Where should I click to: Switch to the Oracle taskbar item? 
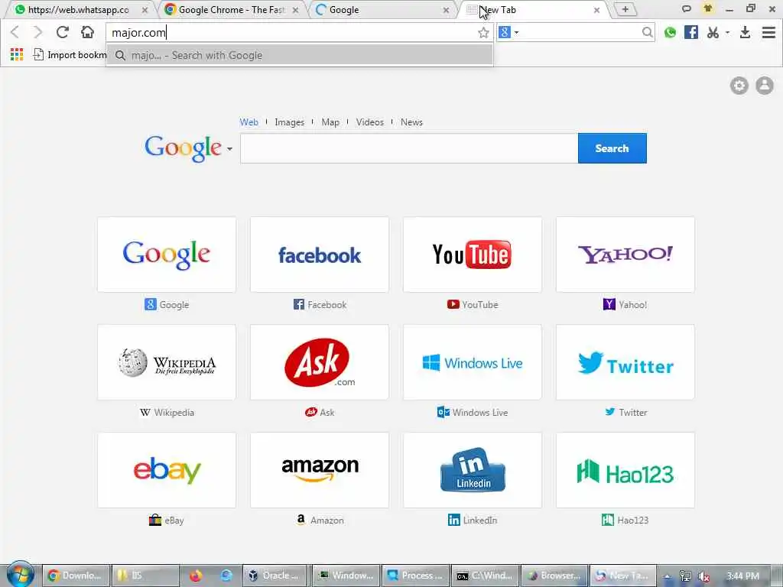click(x=276, y=576)
